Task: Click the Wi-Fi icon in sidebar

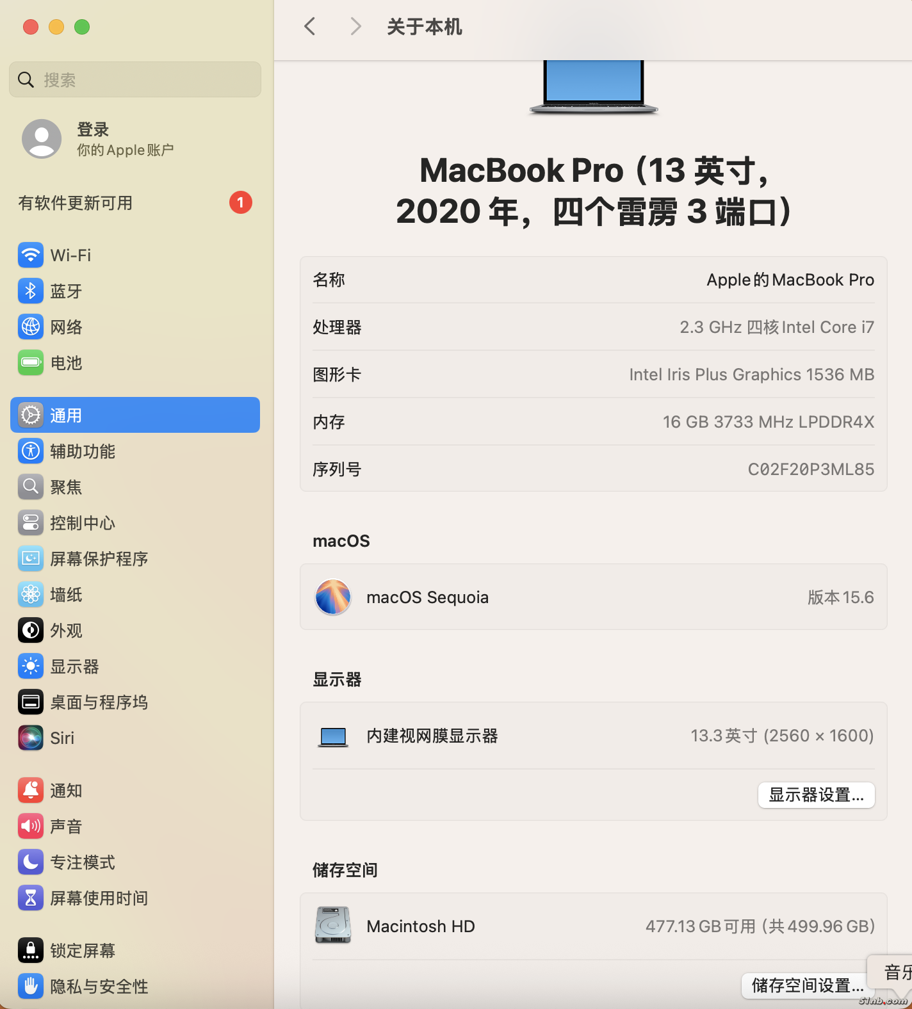Action: (31, 255)
